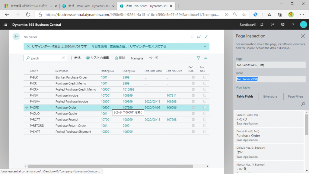Open the settings gear in the Business Central header
This screenshot has height=174, width=309.
282,24
